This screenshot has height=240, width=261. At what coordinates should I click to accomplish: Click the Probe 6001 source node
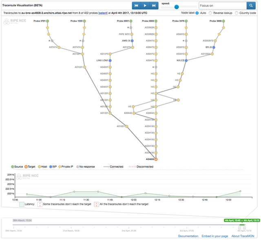pyautogui.click(x=131, y=21)
